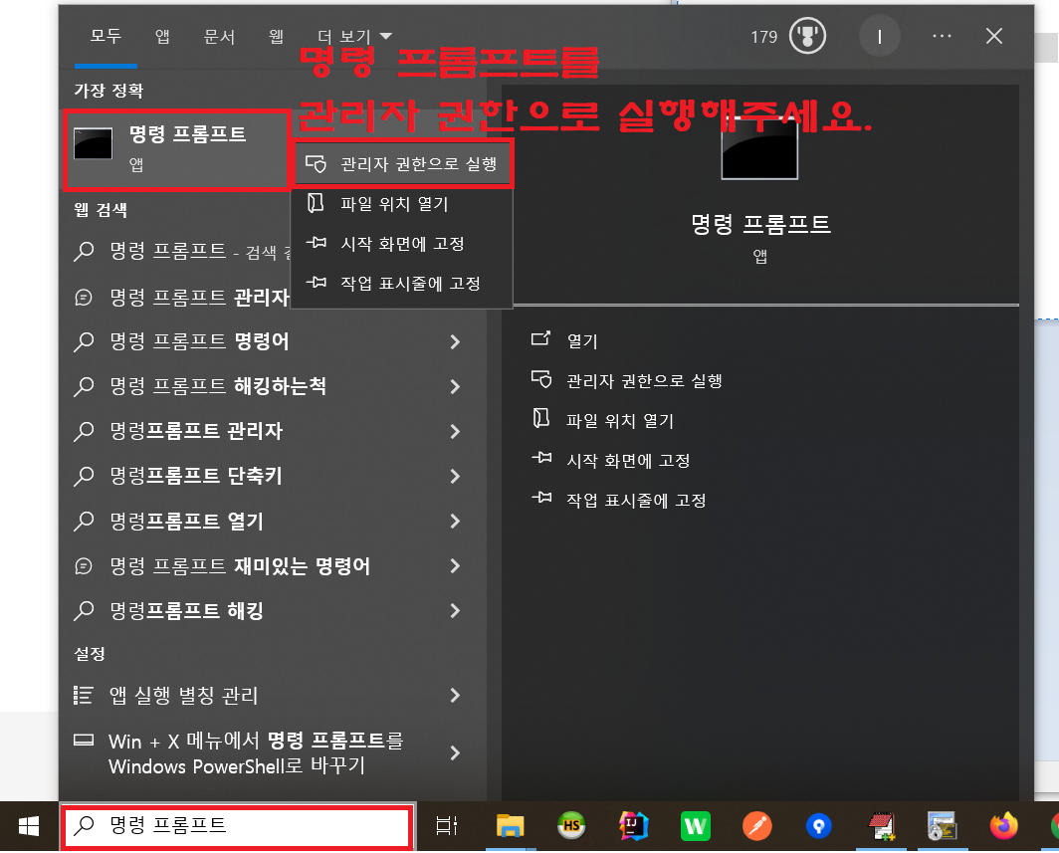The image size is (1059, 853).
Task: Click the list icon beside 앱 실행 별칭 관리
Action: tap(83, 695)
